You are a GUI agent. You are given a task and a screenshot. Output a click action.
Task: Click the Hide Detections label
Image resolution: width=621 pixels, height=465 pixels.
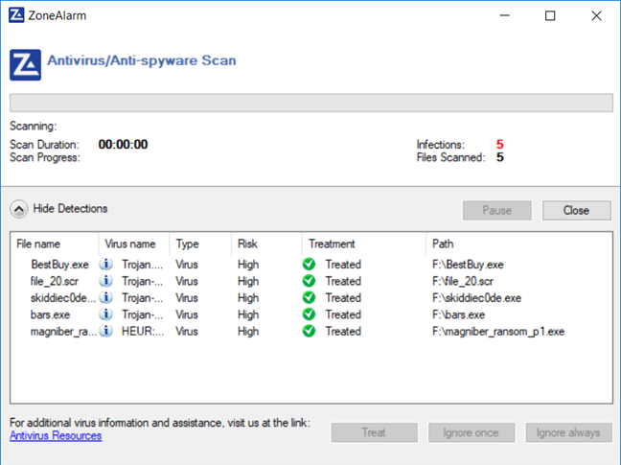point(70,209)
